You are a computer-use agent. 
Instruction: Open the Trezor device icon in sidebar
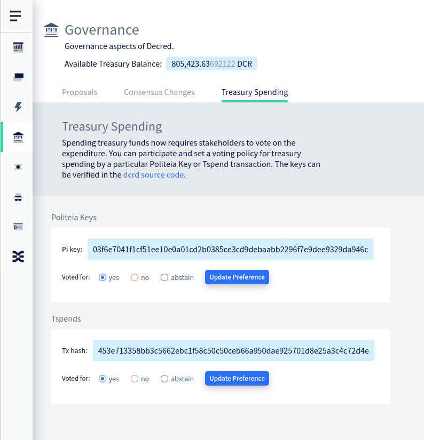[18, 227]
